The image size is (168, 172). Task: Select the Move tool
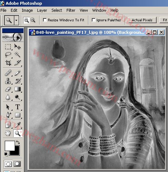(x=17, y=47)
